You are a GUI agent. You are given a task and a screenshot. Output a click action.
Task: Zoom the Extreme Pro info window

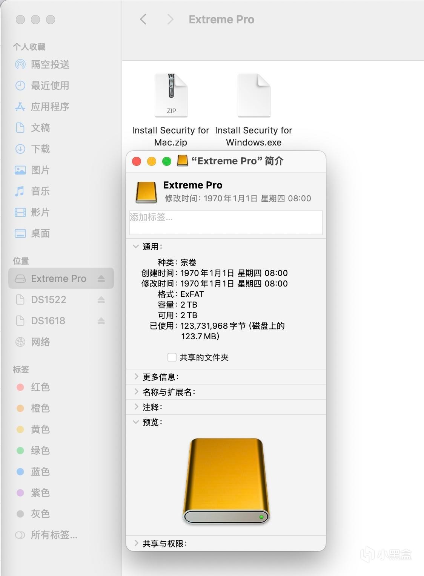tap(167, 161)
